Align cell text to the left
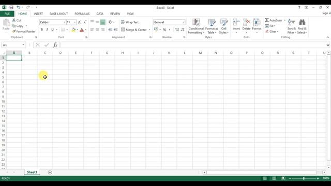 [92, 30]
